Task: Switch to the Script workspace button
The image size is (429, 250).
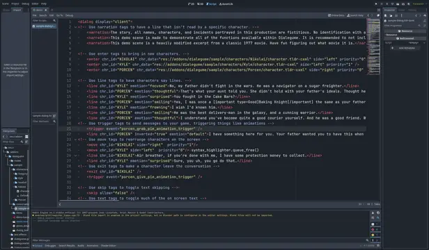Action: [x=211, y=4]
